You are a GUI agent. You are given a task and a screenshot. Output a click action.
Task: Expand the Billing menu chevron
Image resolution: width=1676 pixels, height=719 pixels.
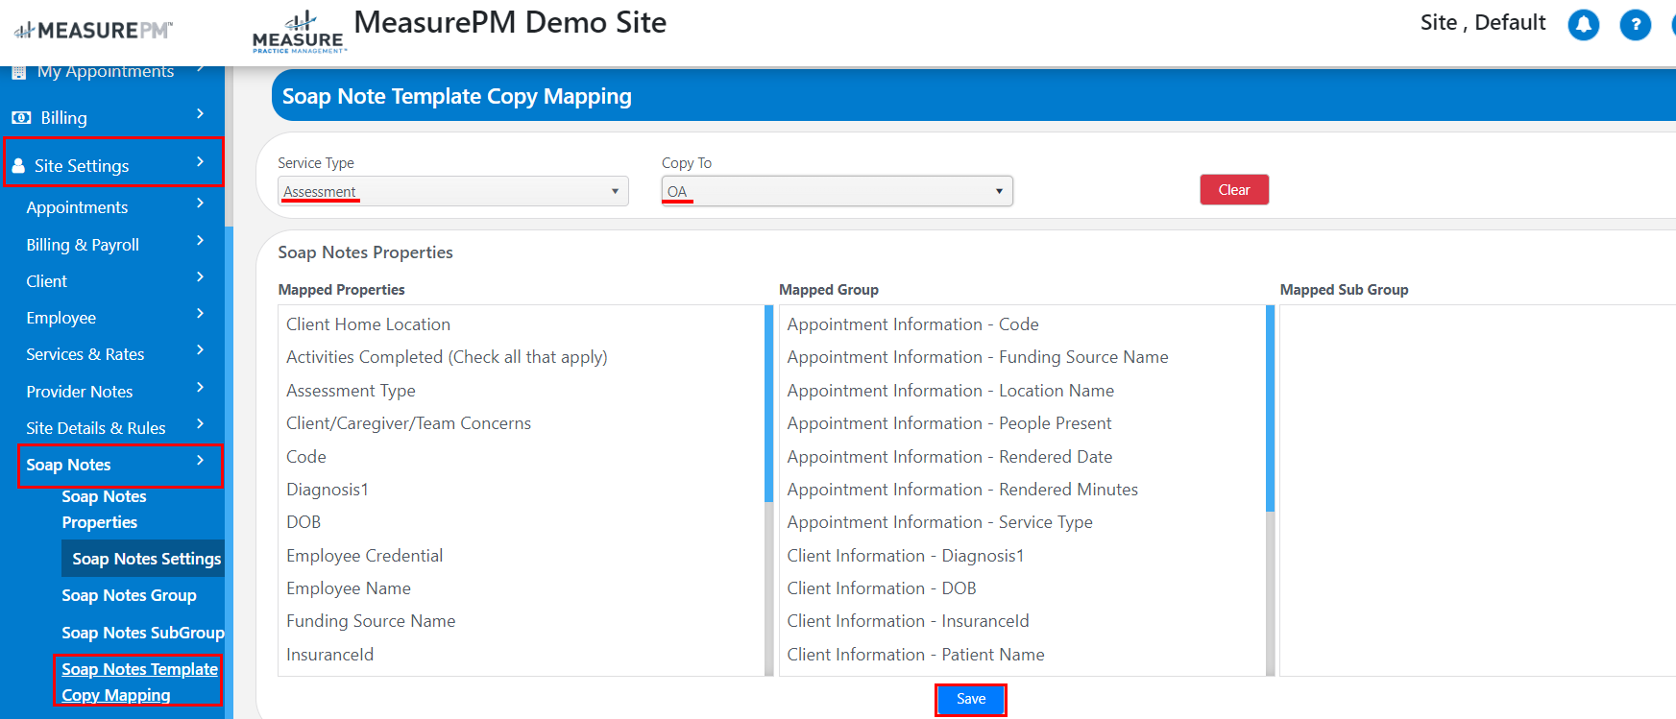(200, 113)
